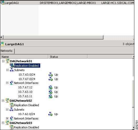Sort by the Status column header

pos(68,57)
